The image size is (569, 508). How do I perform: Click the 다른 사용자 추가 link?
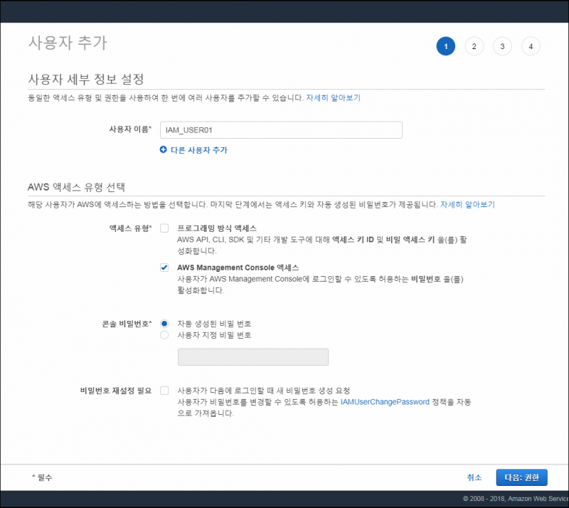click(199, 150)
